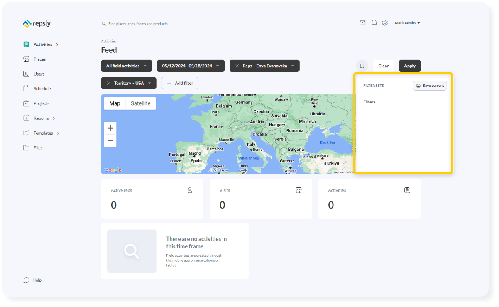This screenshot has width=499, height=307.
Task: Click the Users person icon
Action: [x=26, y=74]
